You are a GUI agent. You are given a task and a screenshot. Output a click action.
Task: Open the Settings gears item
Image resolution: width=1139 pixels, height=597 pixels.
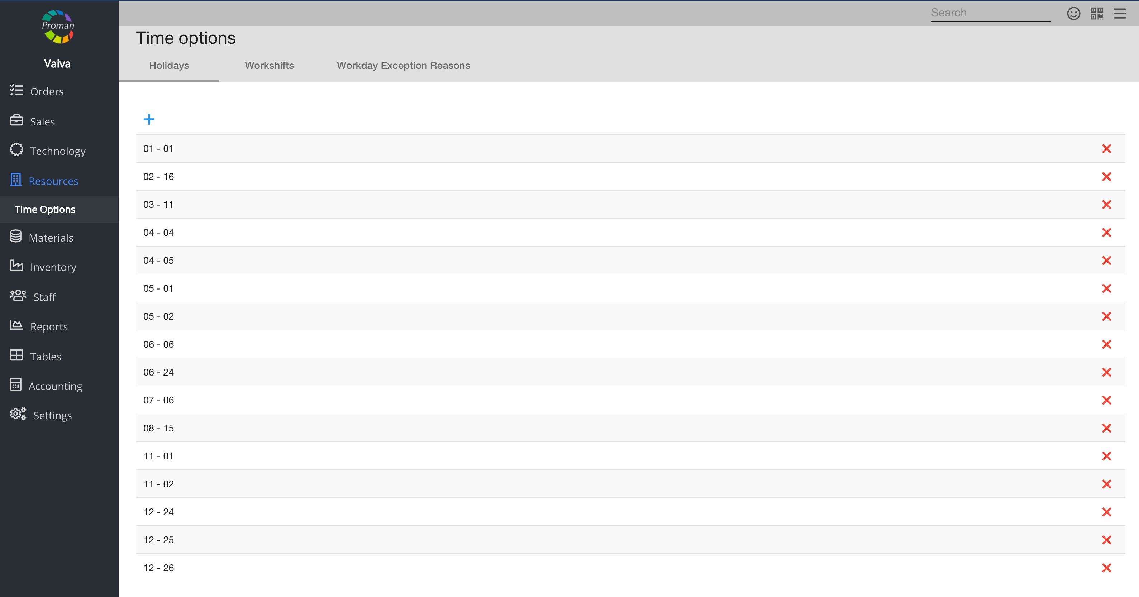(x=52, y=416)
